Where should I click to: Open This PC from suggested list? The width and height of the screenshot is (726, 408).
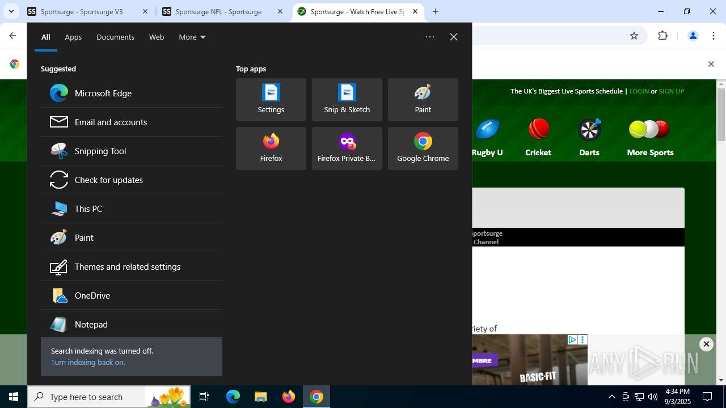coord(132,209)
